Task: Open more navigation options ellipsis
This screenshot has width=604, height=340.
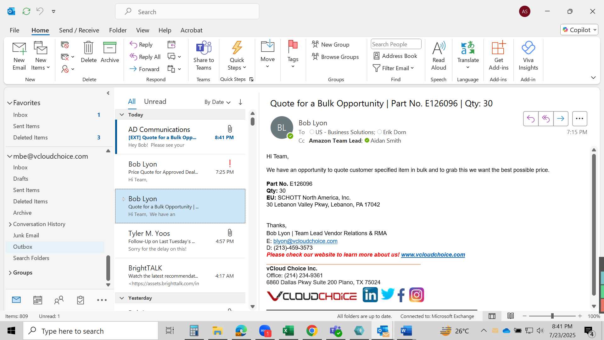Action: click(102, 300)
